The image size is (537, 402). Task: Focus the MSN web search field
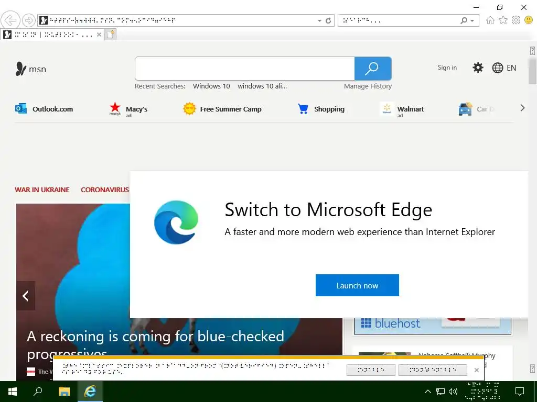(x=244, y=69)
